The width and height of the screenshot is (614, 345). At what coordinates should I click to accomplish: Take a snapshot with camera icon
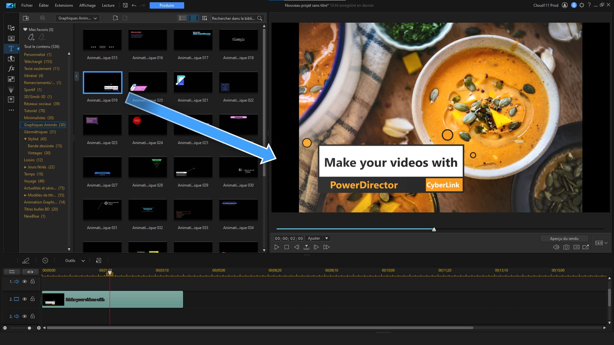tap(566, 247)
